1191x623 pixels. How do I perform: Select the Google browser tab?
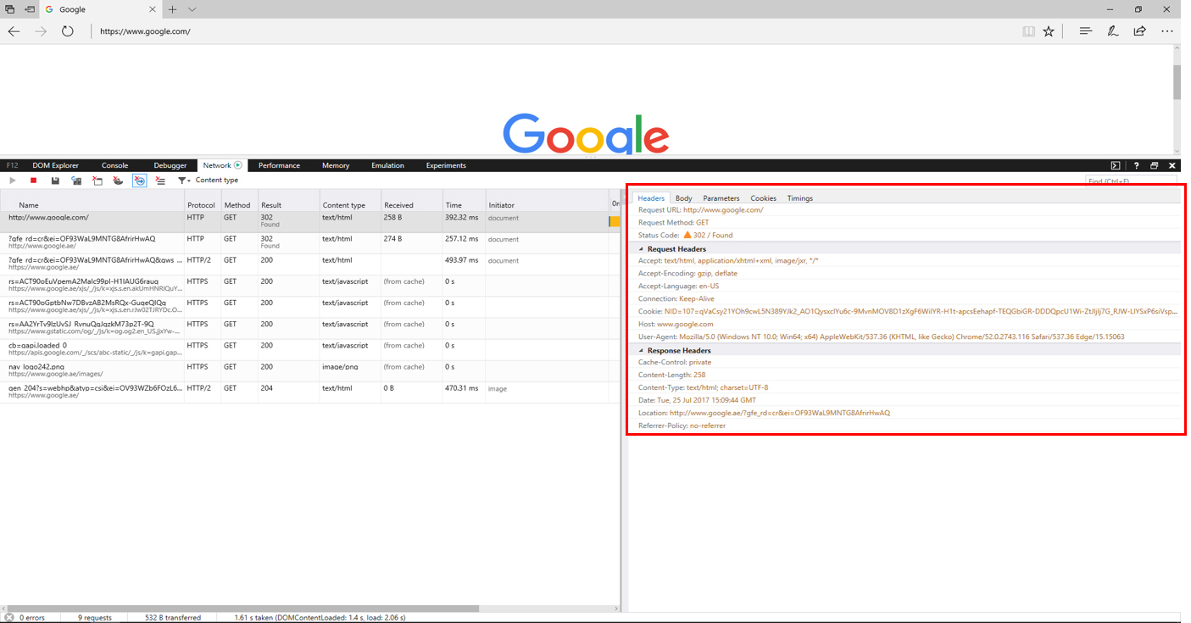coord(100,9)
